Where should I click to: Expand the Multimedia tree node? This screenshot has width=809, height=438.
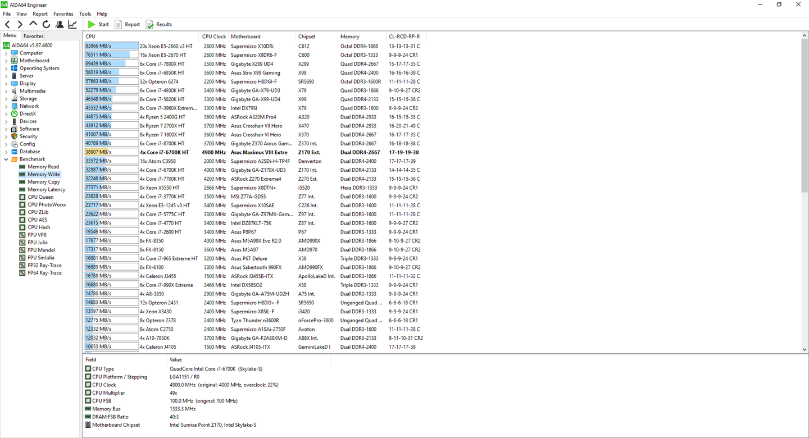(x=6, y=91)
